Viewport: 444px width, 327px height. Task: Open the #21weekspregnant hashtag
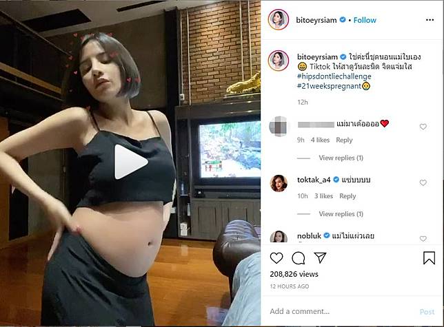[x=330, y=86]
